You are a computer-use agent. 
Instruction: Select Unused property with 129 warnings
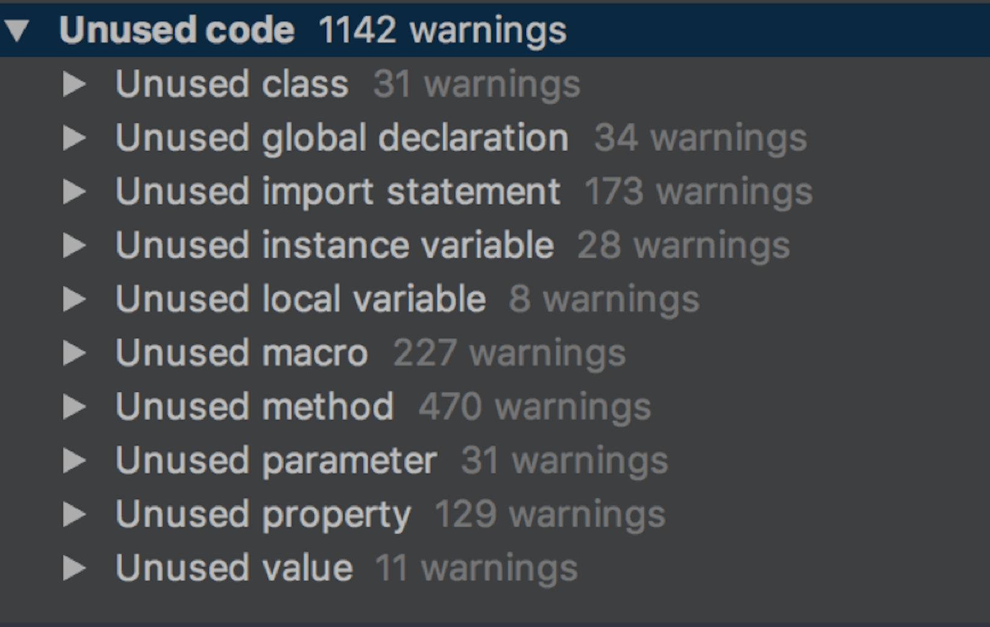pos(263,514)
